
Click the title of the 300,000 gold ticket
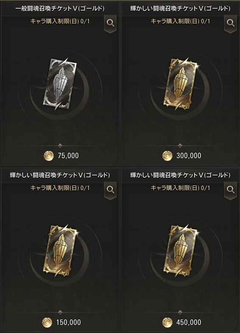click(x=180, y=9)
